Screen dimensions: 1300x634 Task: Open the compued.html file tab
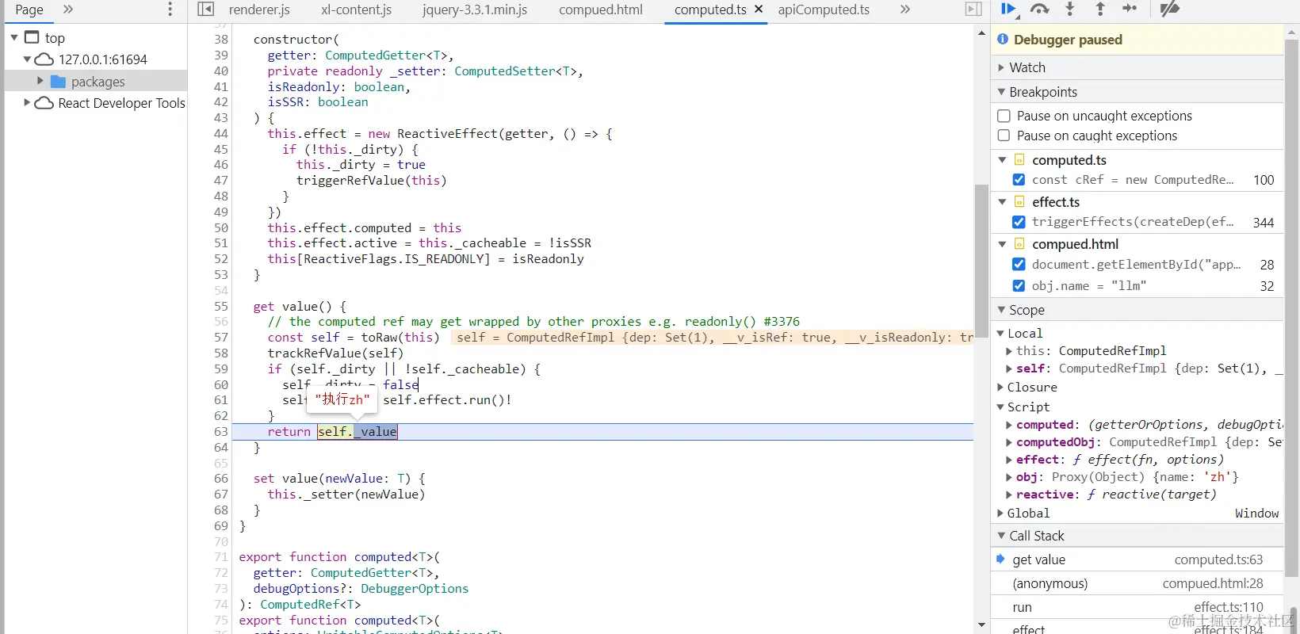click(601, 10)
